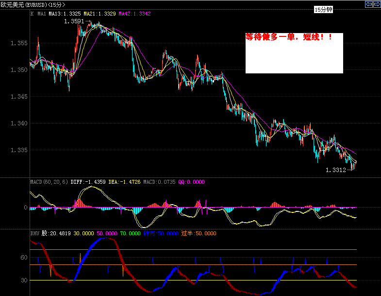Click the green 70.0000 BHU level label
Viewport: 381px width, 296px height.
pyautogui.click(x=130, y=233)
